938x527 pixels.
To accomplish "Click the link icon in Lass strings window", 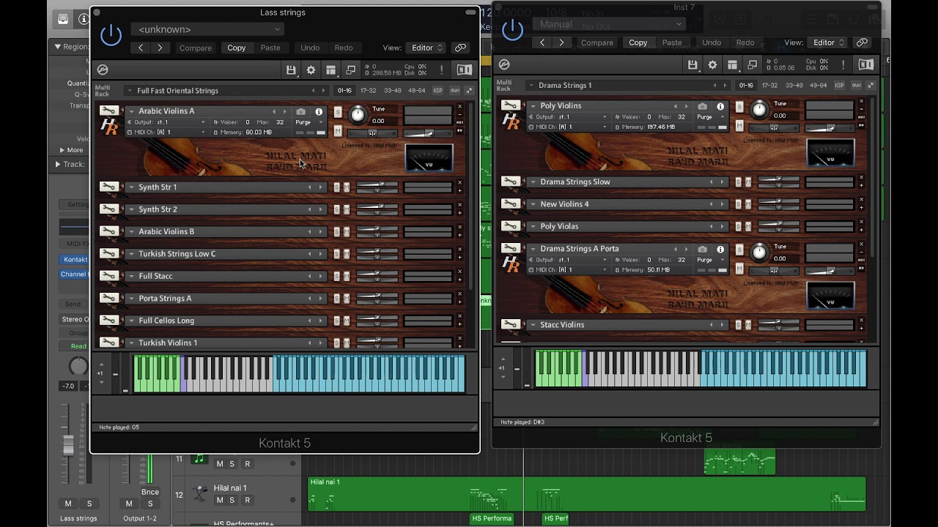I will tap(460, 48).
